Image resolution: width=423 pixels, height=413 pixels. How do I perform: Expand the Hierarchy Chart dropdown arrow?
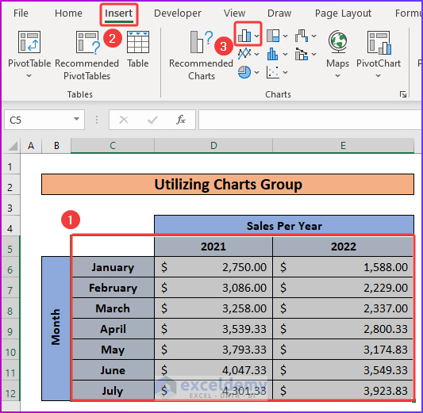coord(285,36)
